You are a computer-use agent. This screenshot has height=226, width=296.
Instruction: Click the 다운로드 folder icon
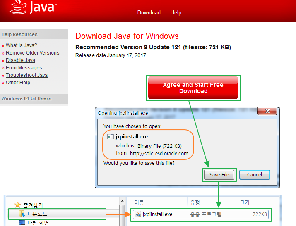click(x=22, y=214)
